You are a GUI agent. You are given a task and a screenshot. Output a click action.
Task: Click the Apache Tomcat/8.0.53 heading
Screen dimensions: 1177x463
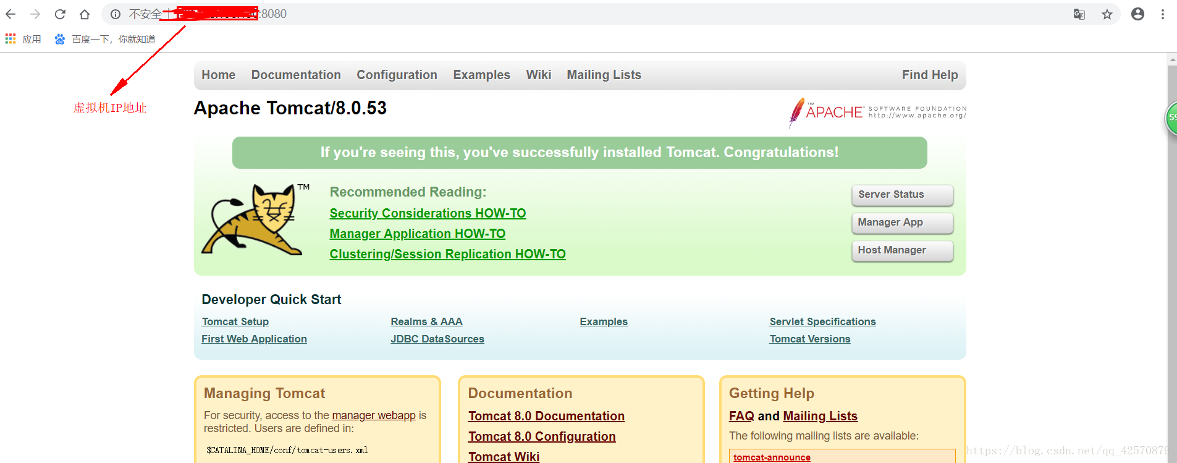[x=290, y=108]
